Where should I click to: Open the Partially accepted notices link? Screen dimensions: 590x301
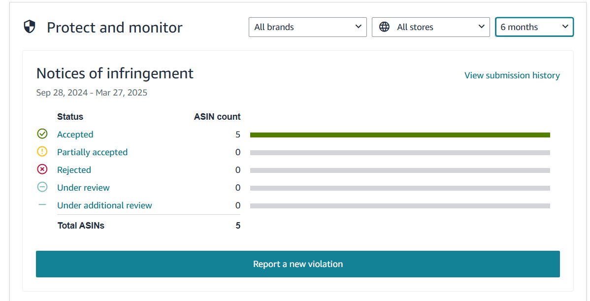point(92,152)
